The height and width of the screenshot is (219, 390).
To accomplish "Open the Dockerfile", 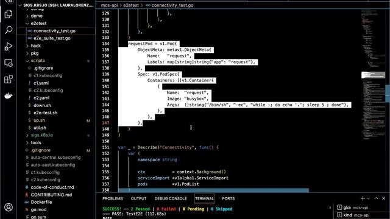I will tap(56, 202).
